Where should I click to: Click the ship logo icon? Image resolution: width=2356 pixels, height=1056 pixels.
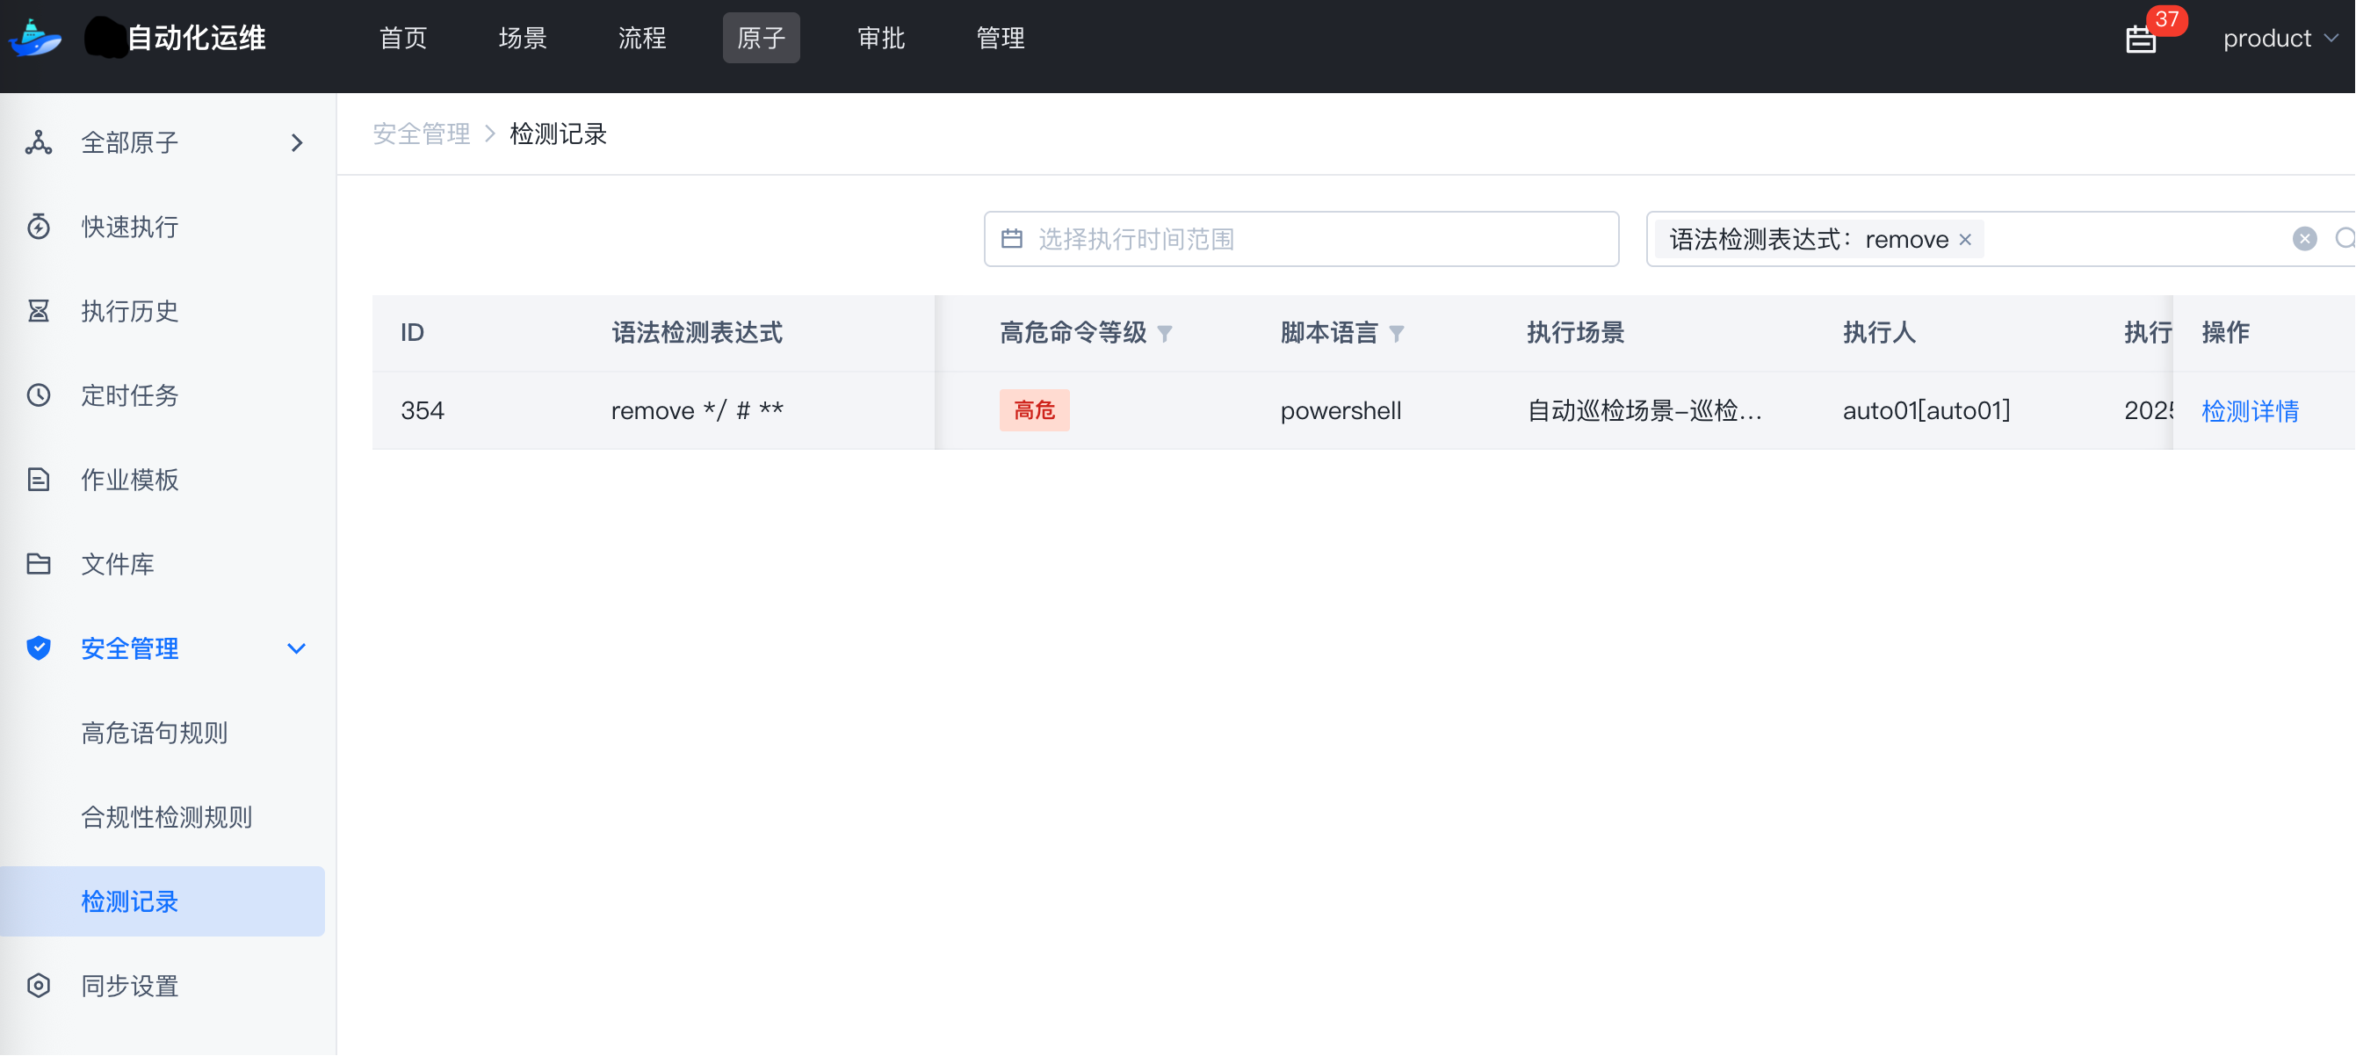click(35, 39)
